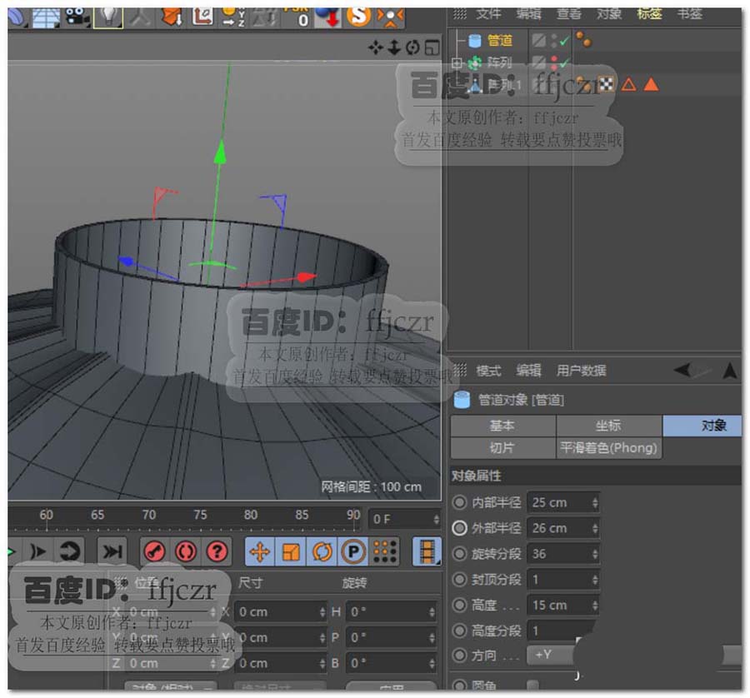Open the filmstrip timeline layout button
Image resolution: width=750 pixels, height=698 pixels.
click(427, 551)
